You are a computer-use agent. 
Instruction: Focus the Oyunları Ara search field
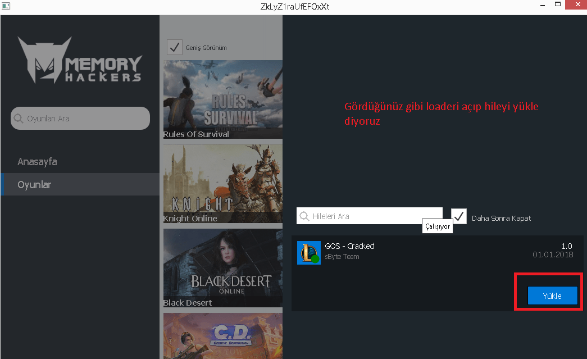(x=80, y=119)
